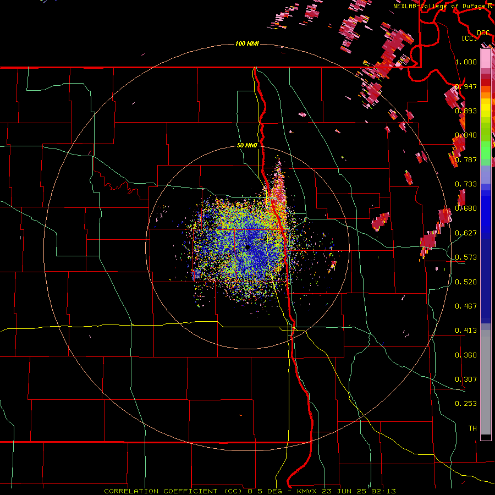
Task: Select the 0.253 scale value
Action: 466,404
